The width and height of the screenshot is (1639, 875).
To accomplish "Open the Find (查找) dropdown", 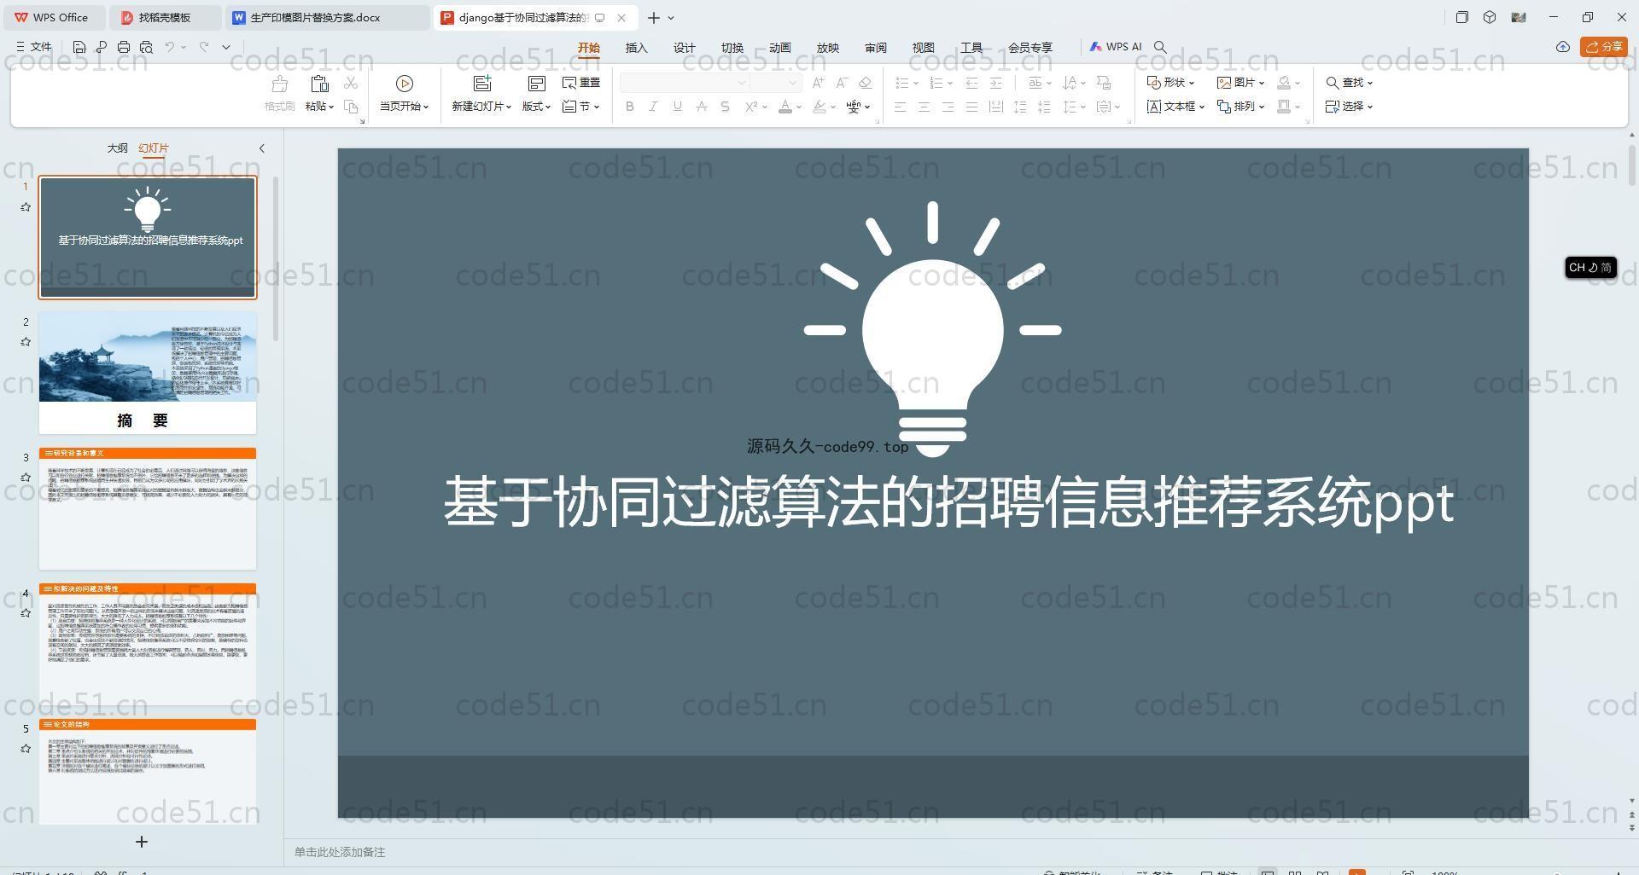I will pyautogui.click(x=1349, y=83).
